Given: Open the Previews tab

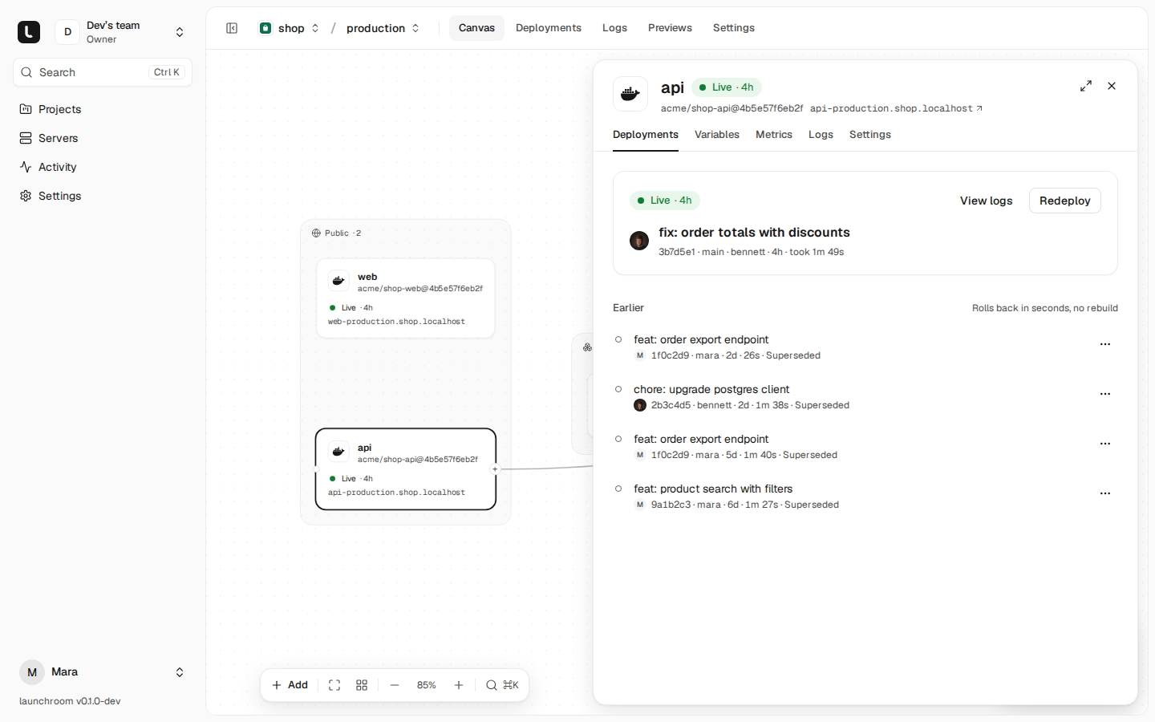Looking at the screenshot, I should click(x=670, y=28).
